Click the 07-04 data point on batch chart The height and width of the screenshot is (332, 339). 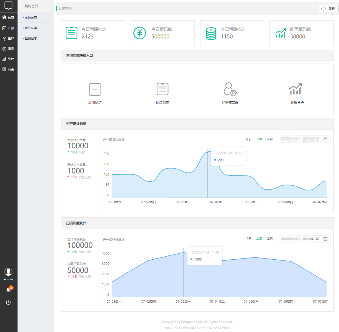(x=207, y=152)
